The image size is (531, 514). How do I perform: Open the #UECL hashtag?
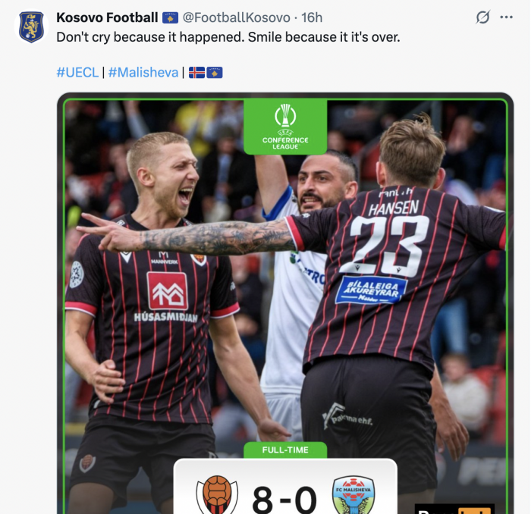pyautogui.click(x=77, y=73)
